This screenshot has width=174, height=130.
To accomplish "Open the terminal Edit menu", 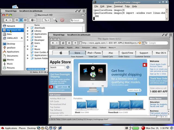I will click(x=102, y=6).
